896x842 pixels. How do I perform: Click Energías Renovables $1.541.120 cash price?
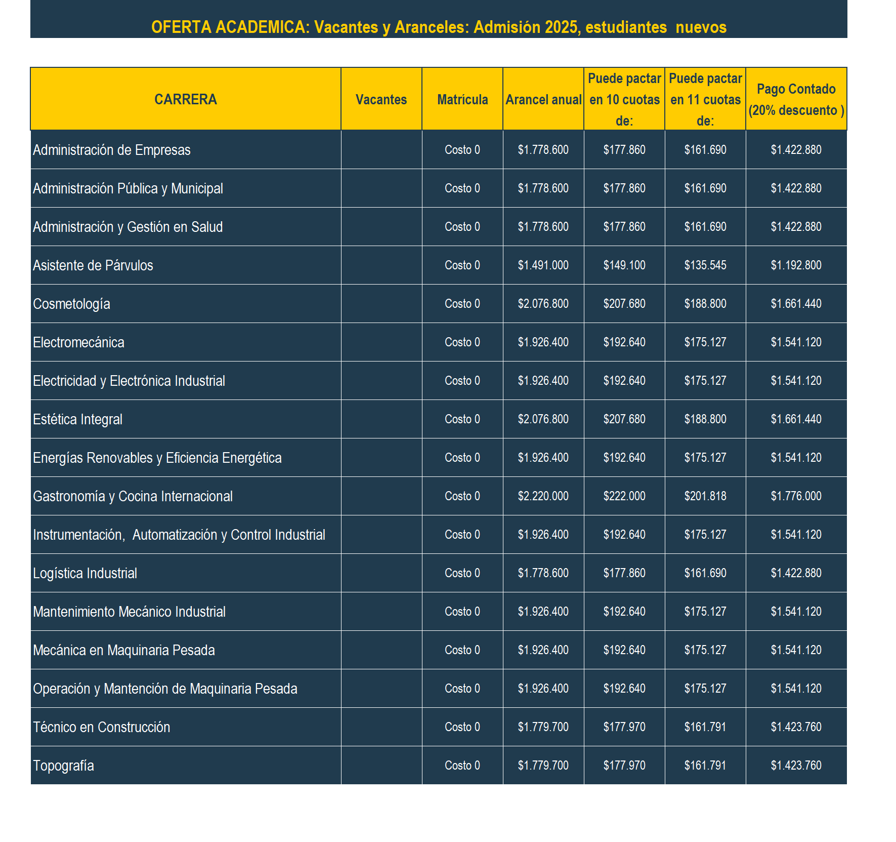tap(796, 458)
